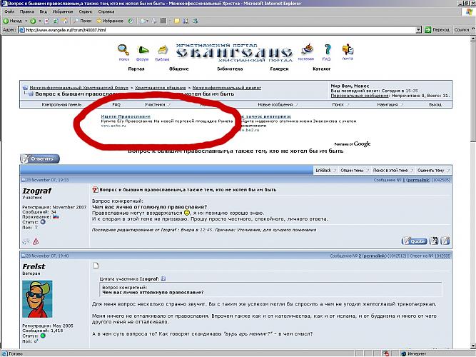Expand the Rate thread dropdown

point(432,171)
